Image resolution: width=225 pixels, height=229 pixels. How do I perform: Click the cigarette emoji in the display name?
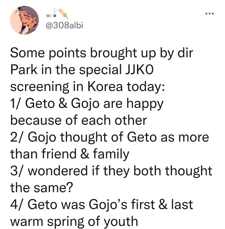coord(52,13)
